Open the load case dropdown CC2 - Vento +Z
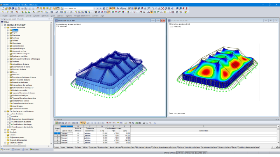Image resolution: width=280 pixels, height=157 pixels. pos(94,9)
